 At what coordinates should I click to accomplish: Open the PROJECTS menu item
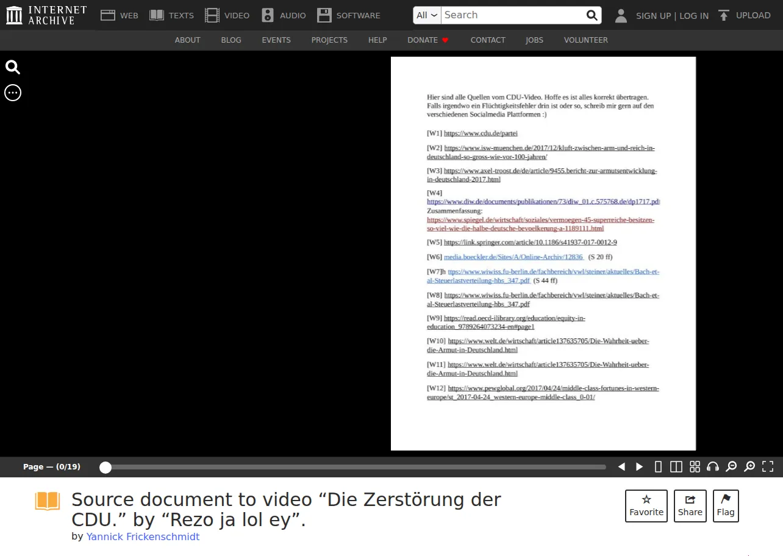(x=329, y=40)
